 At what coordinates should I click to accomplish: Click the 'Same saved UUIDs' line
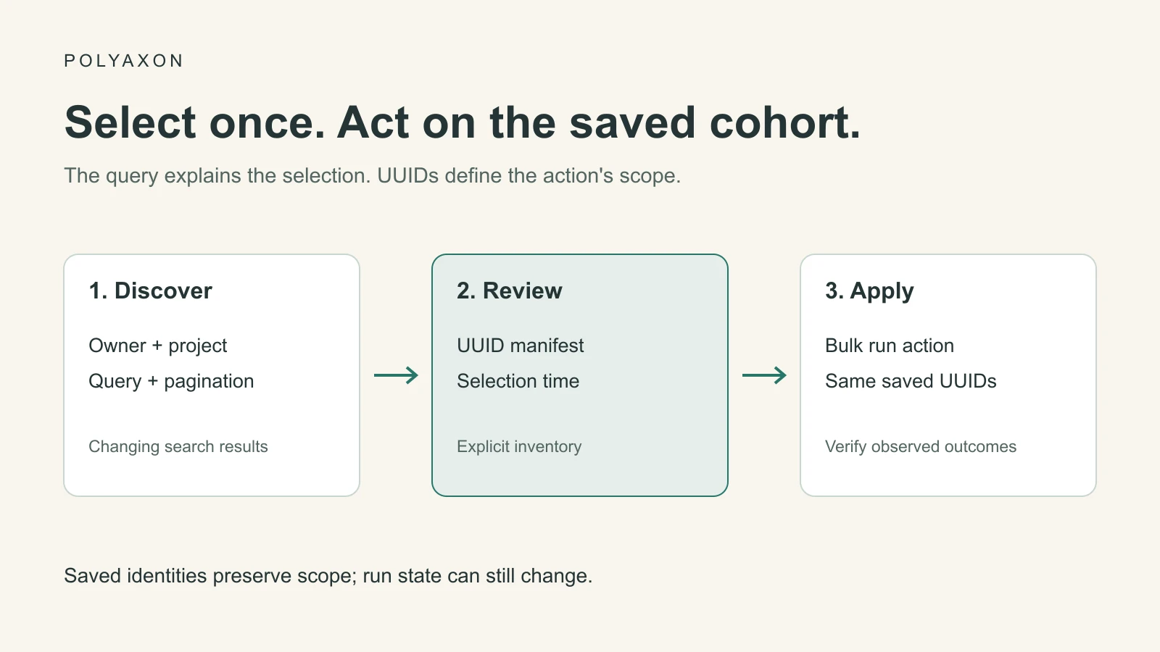coord(911,381)
